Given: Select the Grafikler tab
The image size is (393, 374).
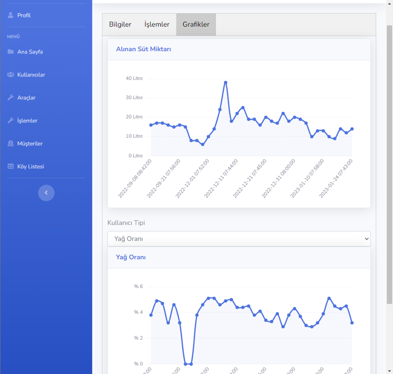Looking at the screenshot, I should pos(196,25).
